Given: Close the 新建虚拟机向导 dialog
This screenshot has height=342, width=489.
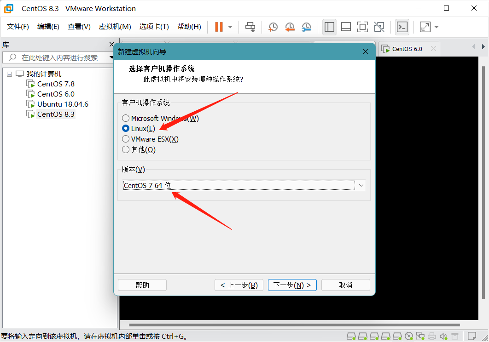Looking at the screenshot, I should [366, 51].
